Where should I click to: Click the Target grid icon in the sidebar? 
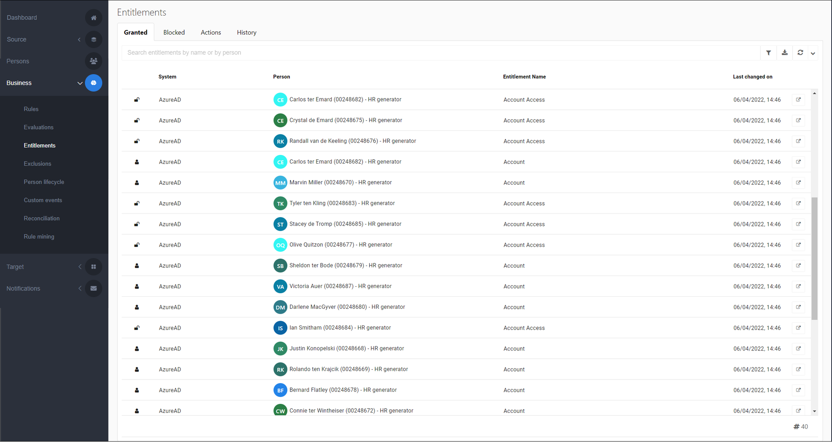coord(94,267)
